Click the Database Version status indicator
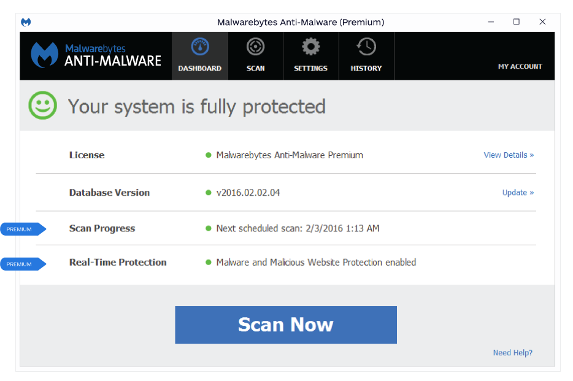The image size is (573, 381). point(209,192)
